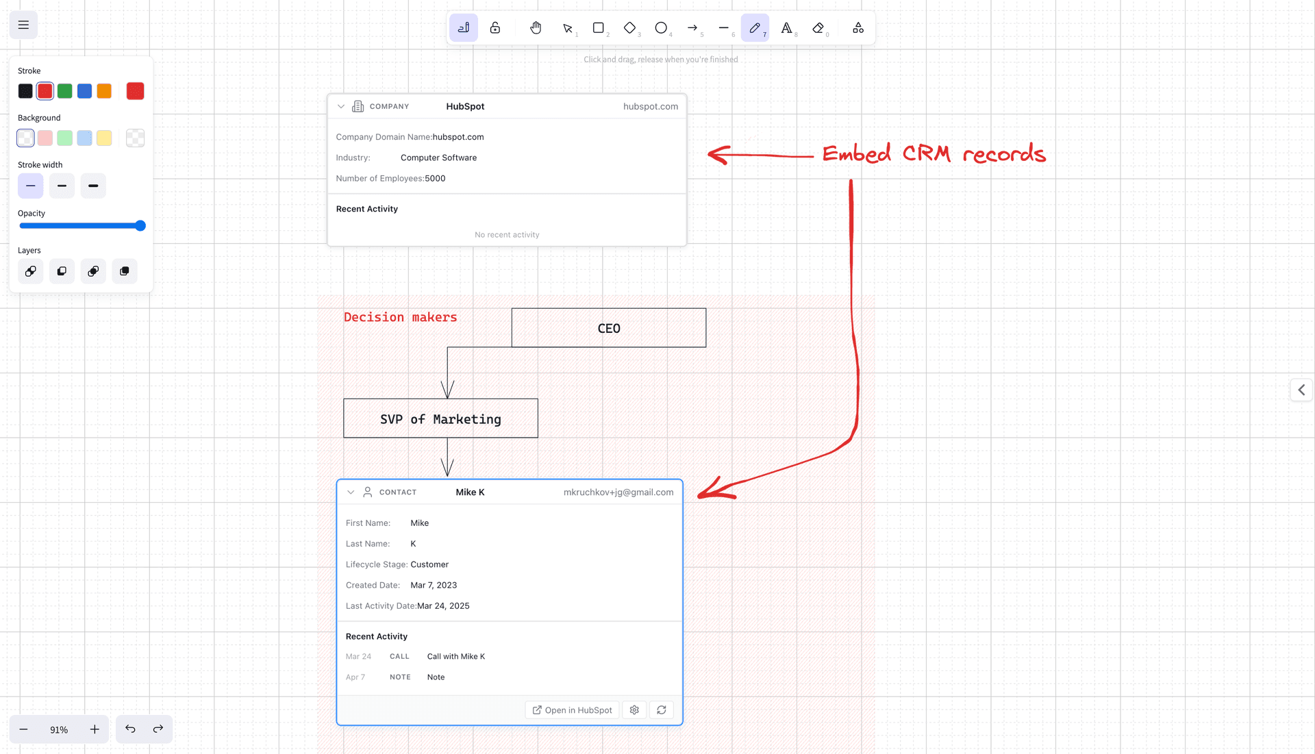Image resolution: width=1315 pixels, height=754 pixels.
Task: Select the Hand tool in the toolbar
Action: 536,28
